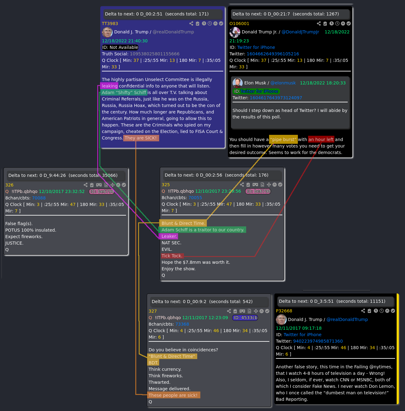Copy post TT3983 via clipboard icon
This screenshot has width=405, height=411.
tap(198, 24)
